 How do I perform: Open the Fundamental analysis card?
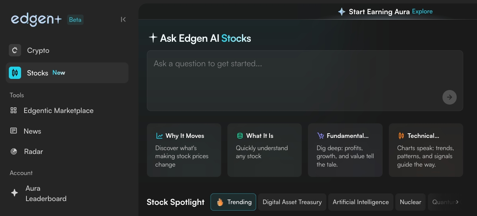[x=345, y=150]
